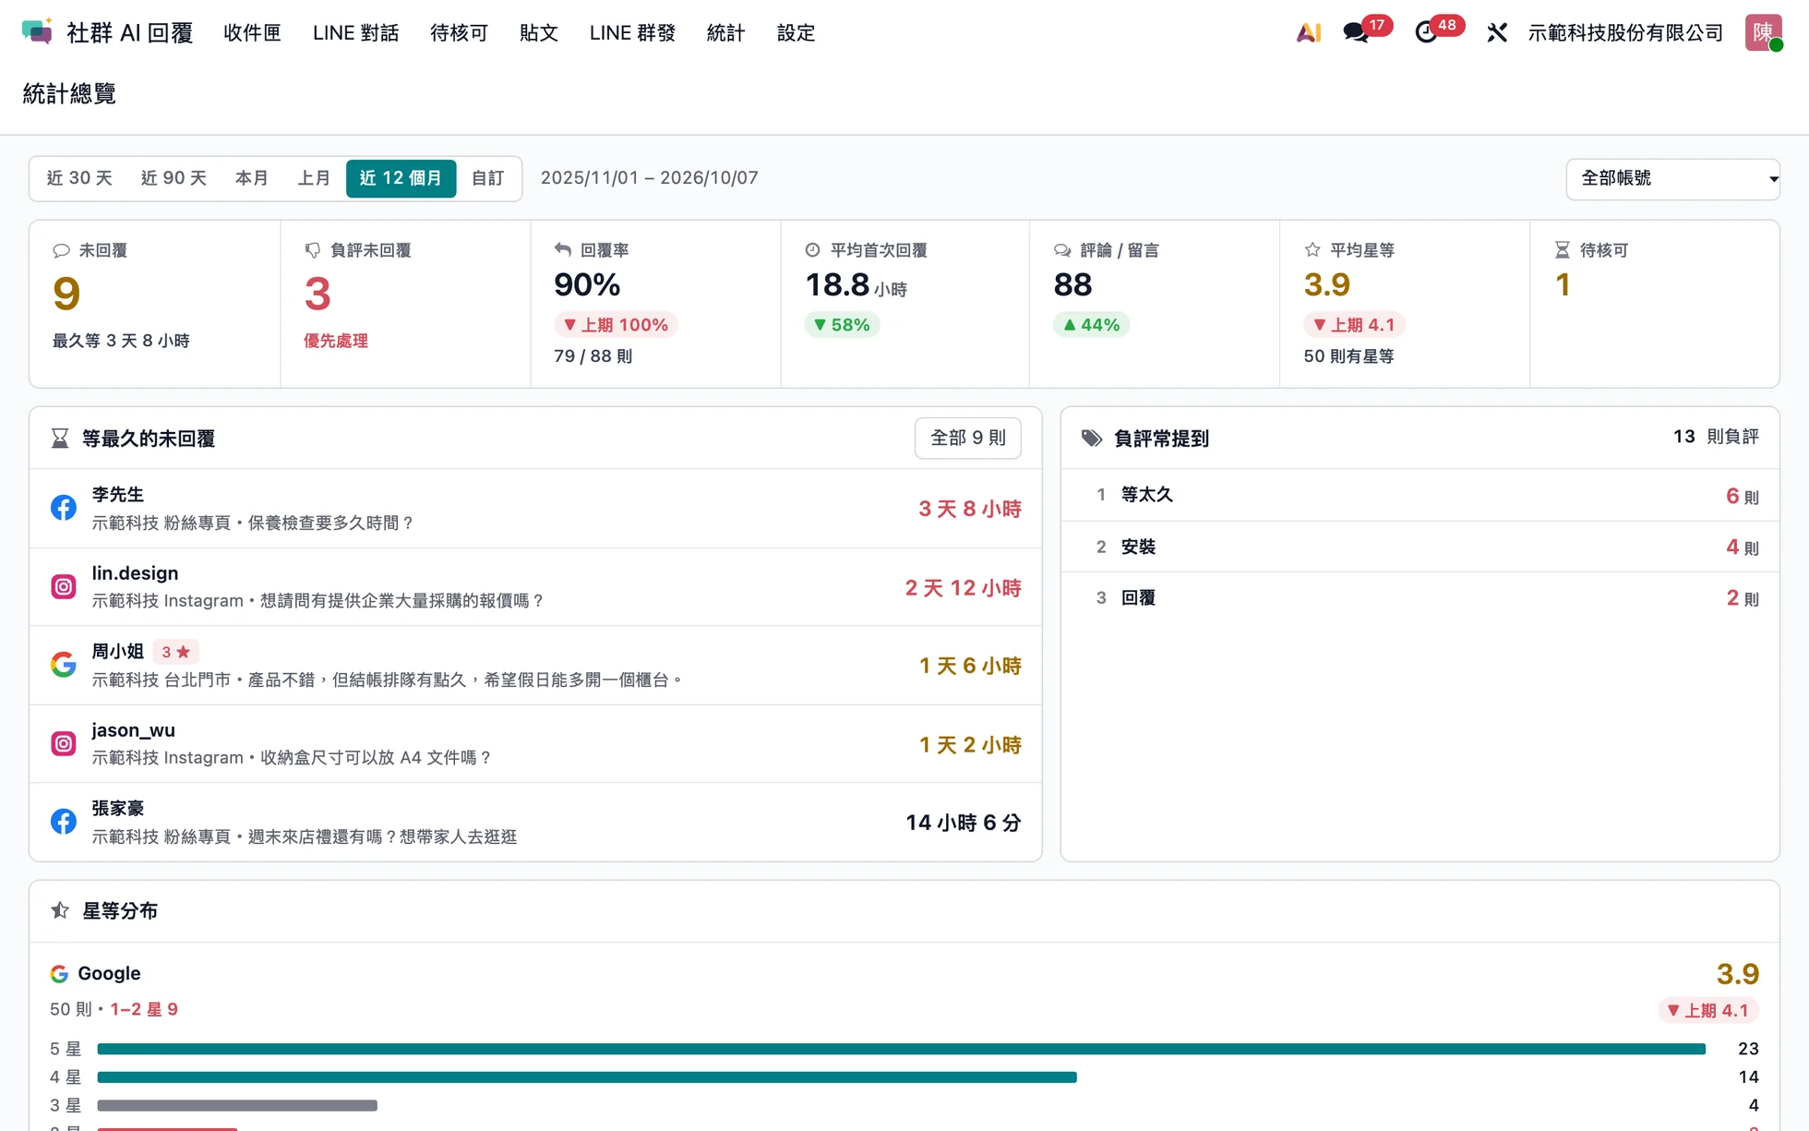Open LINE 群發 in the top navigation
Viewport: 1809px width, 1131px height.
(632, 33)
